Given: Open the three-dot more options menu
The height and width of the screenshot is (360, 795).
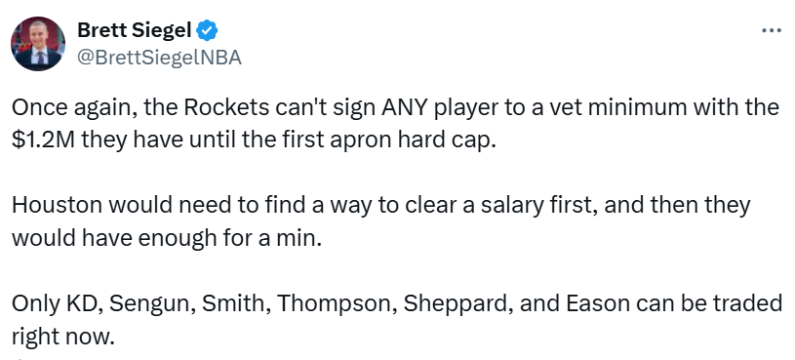Looking at the screenshot, I should coord(772,31).
